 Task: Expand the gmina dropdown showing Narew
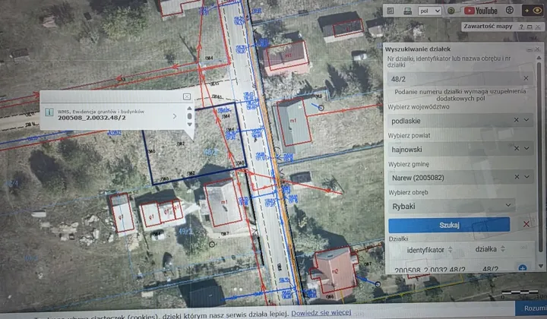(527, 177)
